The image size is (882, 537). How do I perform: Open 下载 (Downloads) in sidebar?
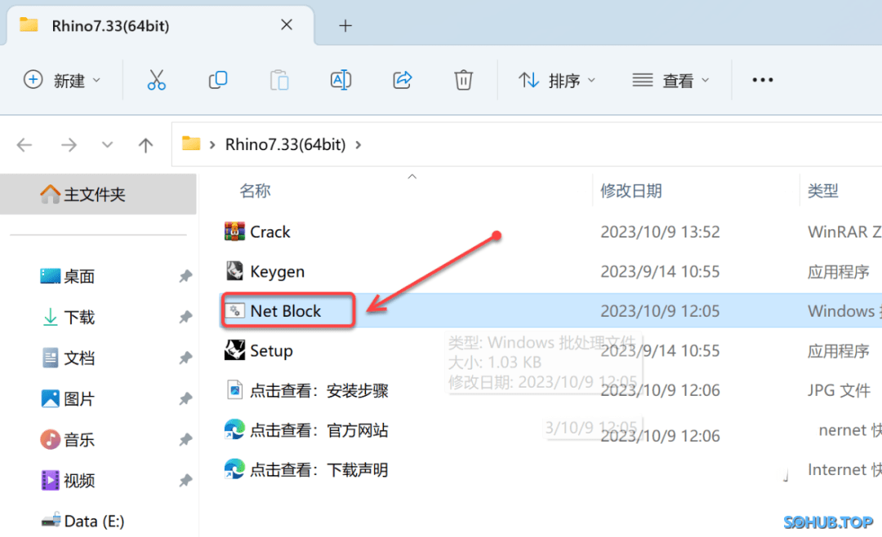(x=79, y=317)
